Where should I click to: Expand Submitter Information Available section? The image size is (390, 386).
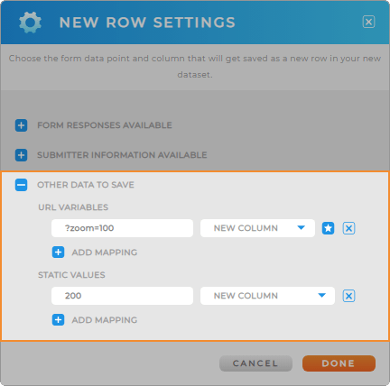(21, 155)
